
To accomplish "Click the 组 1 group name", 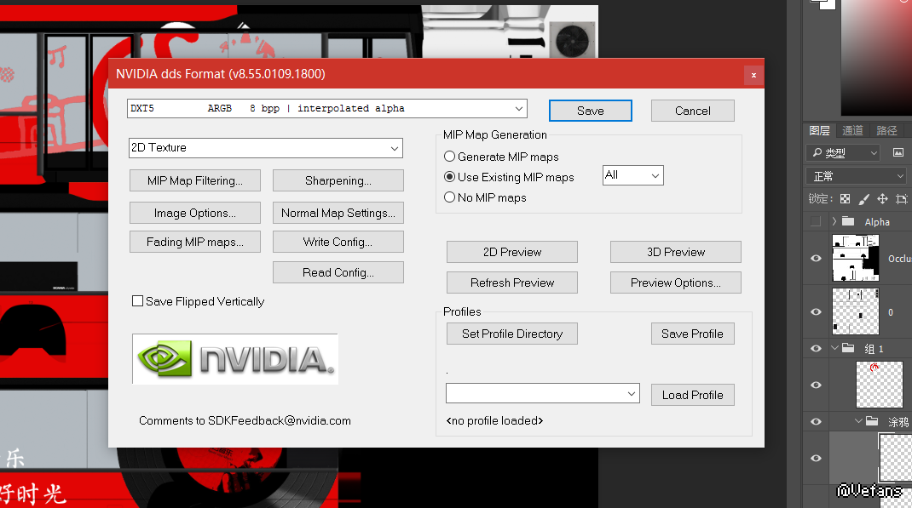I will tap(874, 349).
